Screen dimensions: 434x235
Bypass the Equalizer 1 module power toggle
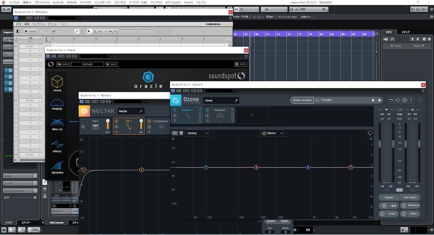point(175,110)
